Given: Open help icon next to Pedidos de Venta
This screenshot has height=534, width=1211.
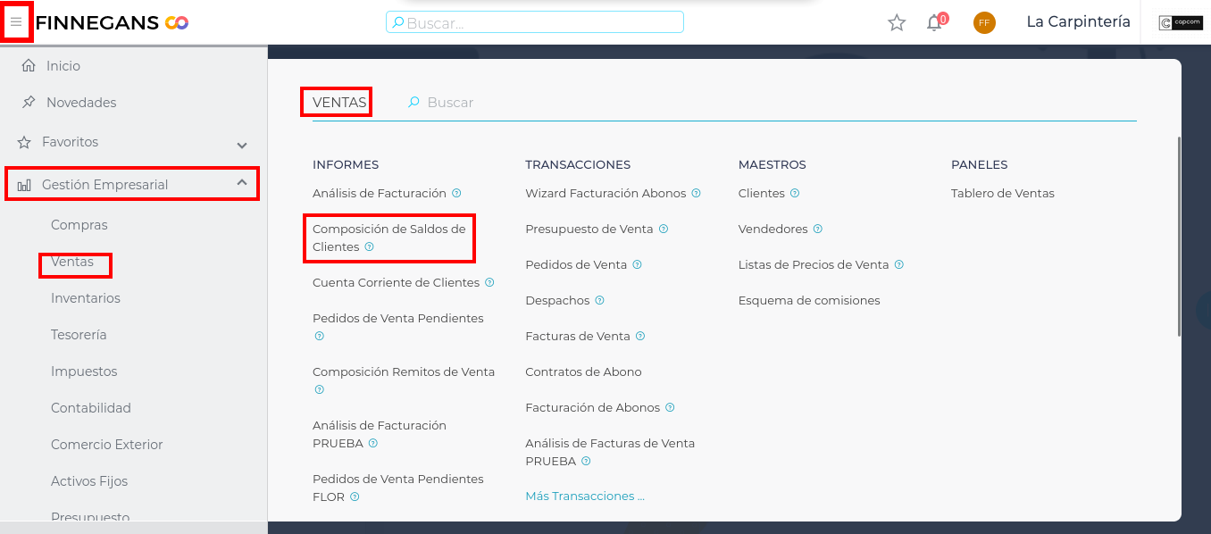Looking at the screenshot, I should point(637,264).
